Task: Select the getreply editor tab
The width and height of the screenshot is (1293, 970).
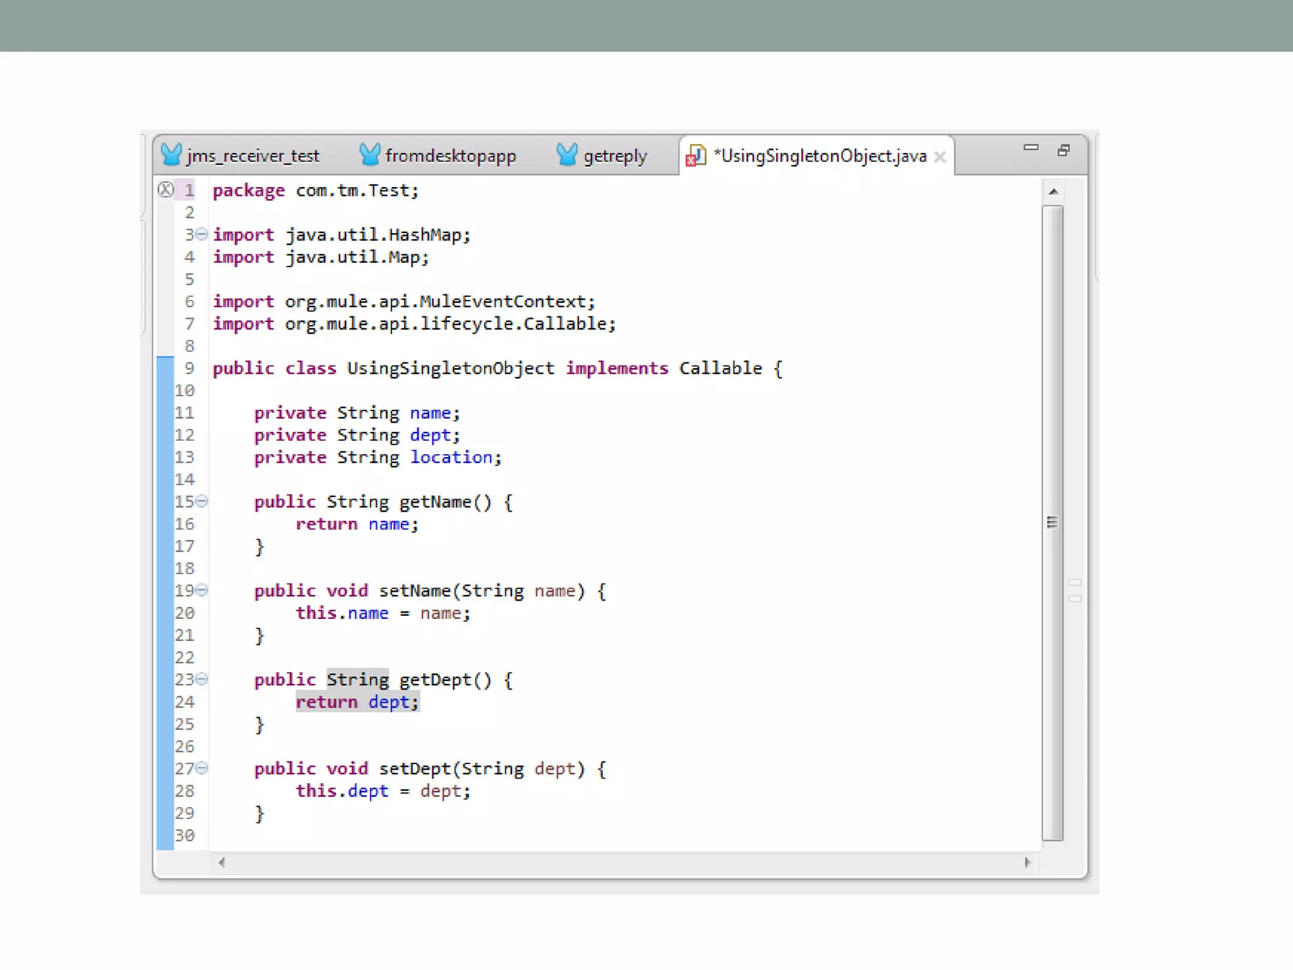Action: click(615, 156)
